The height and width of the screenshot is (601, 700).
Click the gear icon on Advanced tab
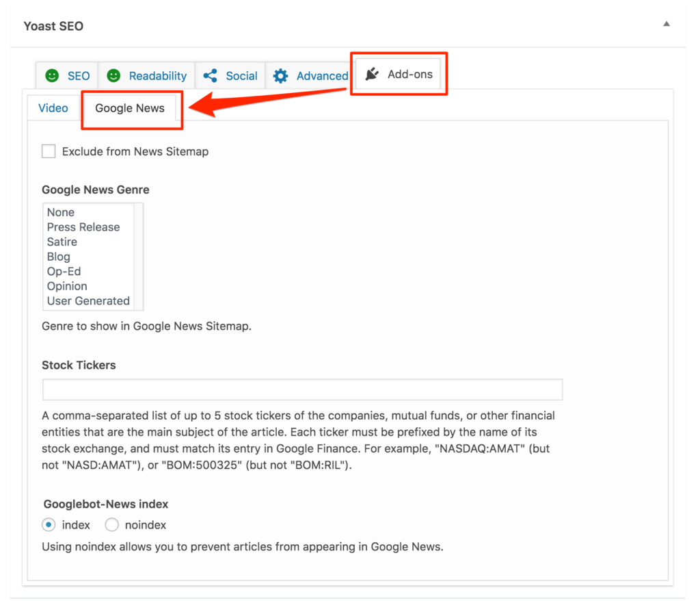[280, 76]
